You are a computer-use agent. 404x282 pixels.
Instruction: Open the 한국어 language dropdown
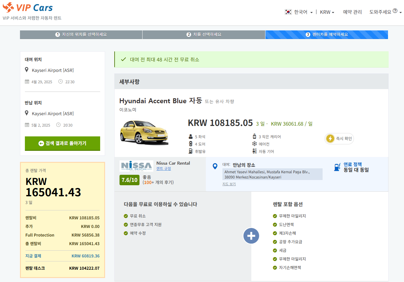303,12
